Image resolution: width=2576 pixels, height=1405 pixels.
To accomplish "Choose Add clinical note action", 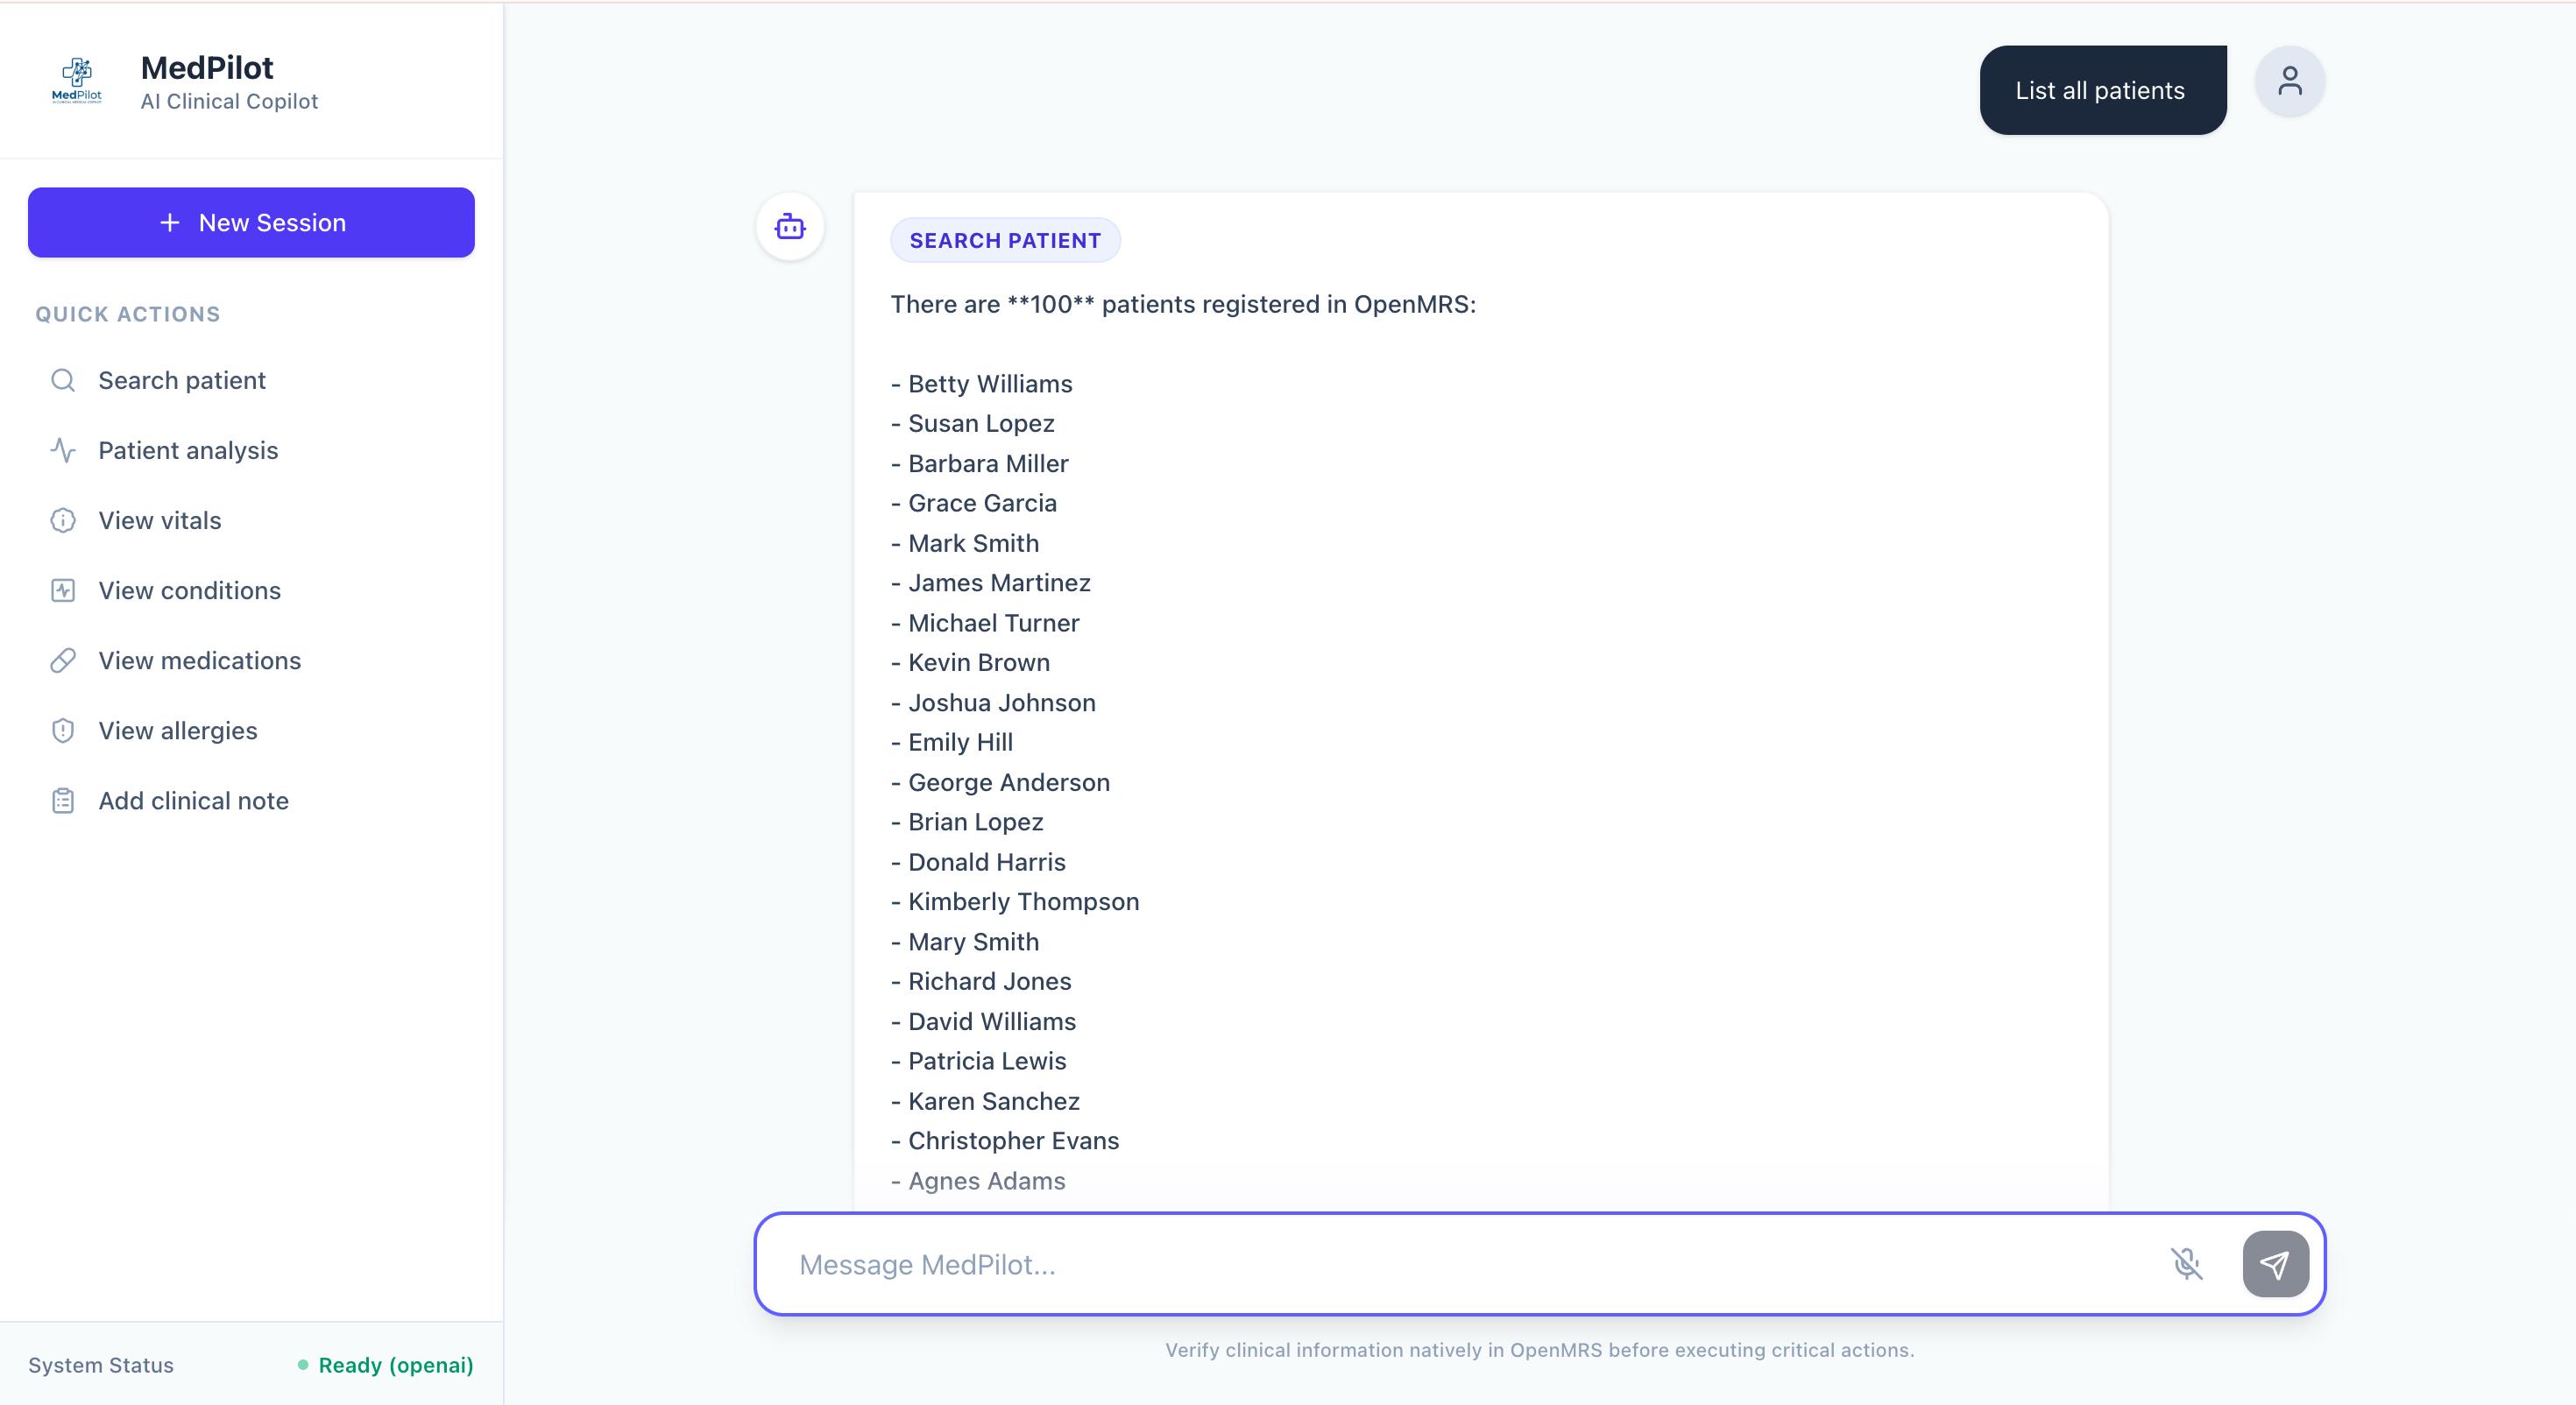I will pos(193,801).
